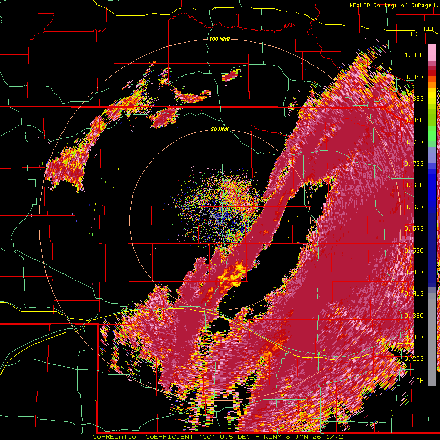Click the "100 NMI" range ring label

point(220,39)
